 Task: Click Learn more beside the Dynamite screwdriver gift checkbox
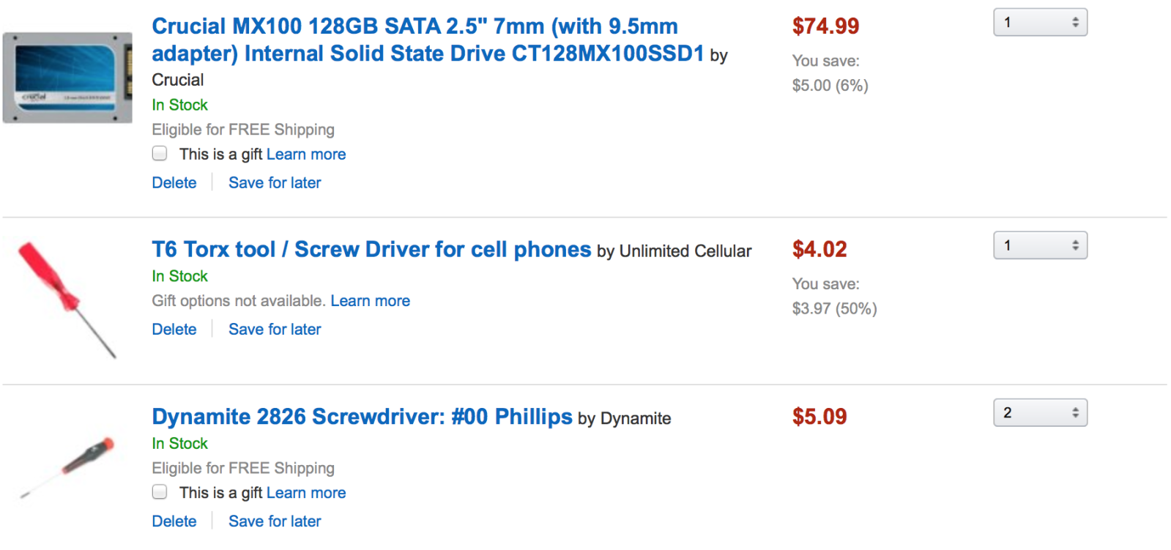[306, 493]
